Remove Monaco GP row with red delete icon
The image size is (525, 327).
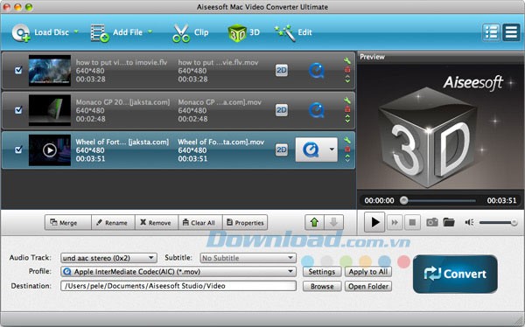347,109
